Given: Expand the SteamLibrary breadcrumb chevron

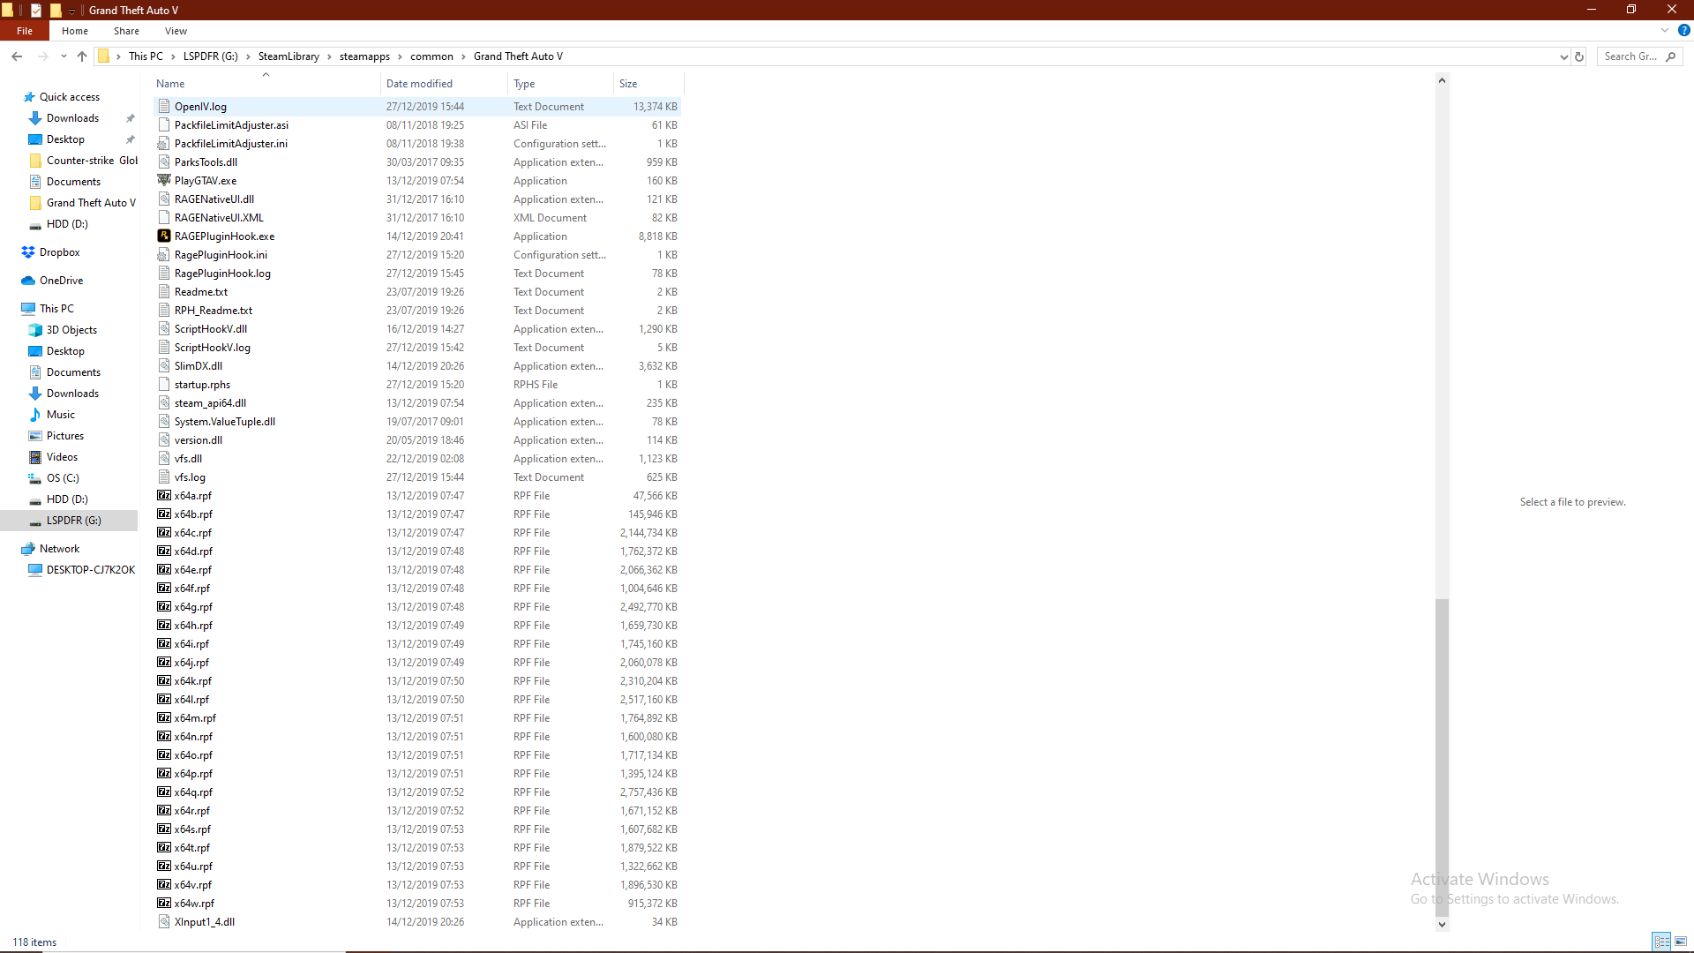Looking at the screenshot, I should pyautogui.click(x=329, y=56).
